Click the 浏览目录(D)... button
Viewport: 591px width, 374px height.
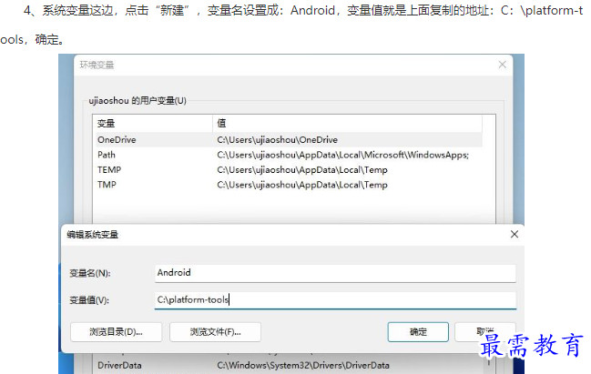click(116, 332)
